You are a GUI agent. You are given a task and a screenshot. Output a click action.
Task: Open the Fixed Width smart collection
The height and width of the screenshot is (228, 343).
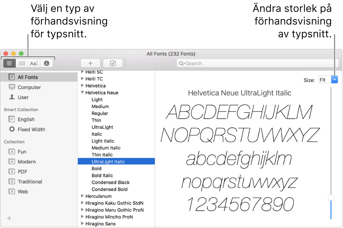click(31, 129)
